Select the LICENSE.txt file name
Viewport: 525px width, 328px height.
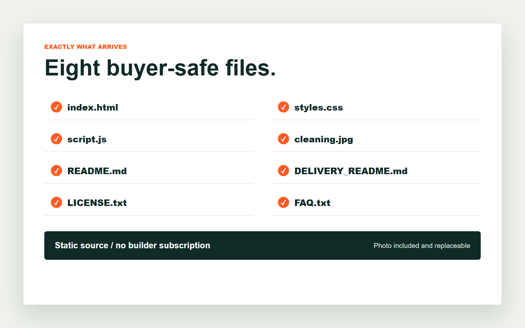click(x=97, y=203)
